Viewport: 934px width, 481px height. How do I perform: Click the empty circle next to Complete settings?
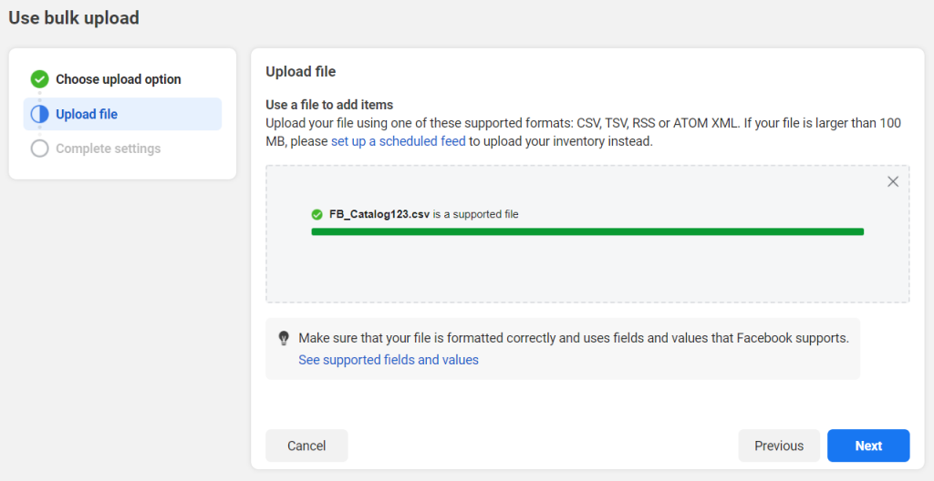click(40, 148)
